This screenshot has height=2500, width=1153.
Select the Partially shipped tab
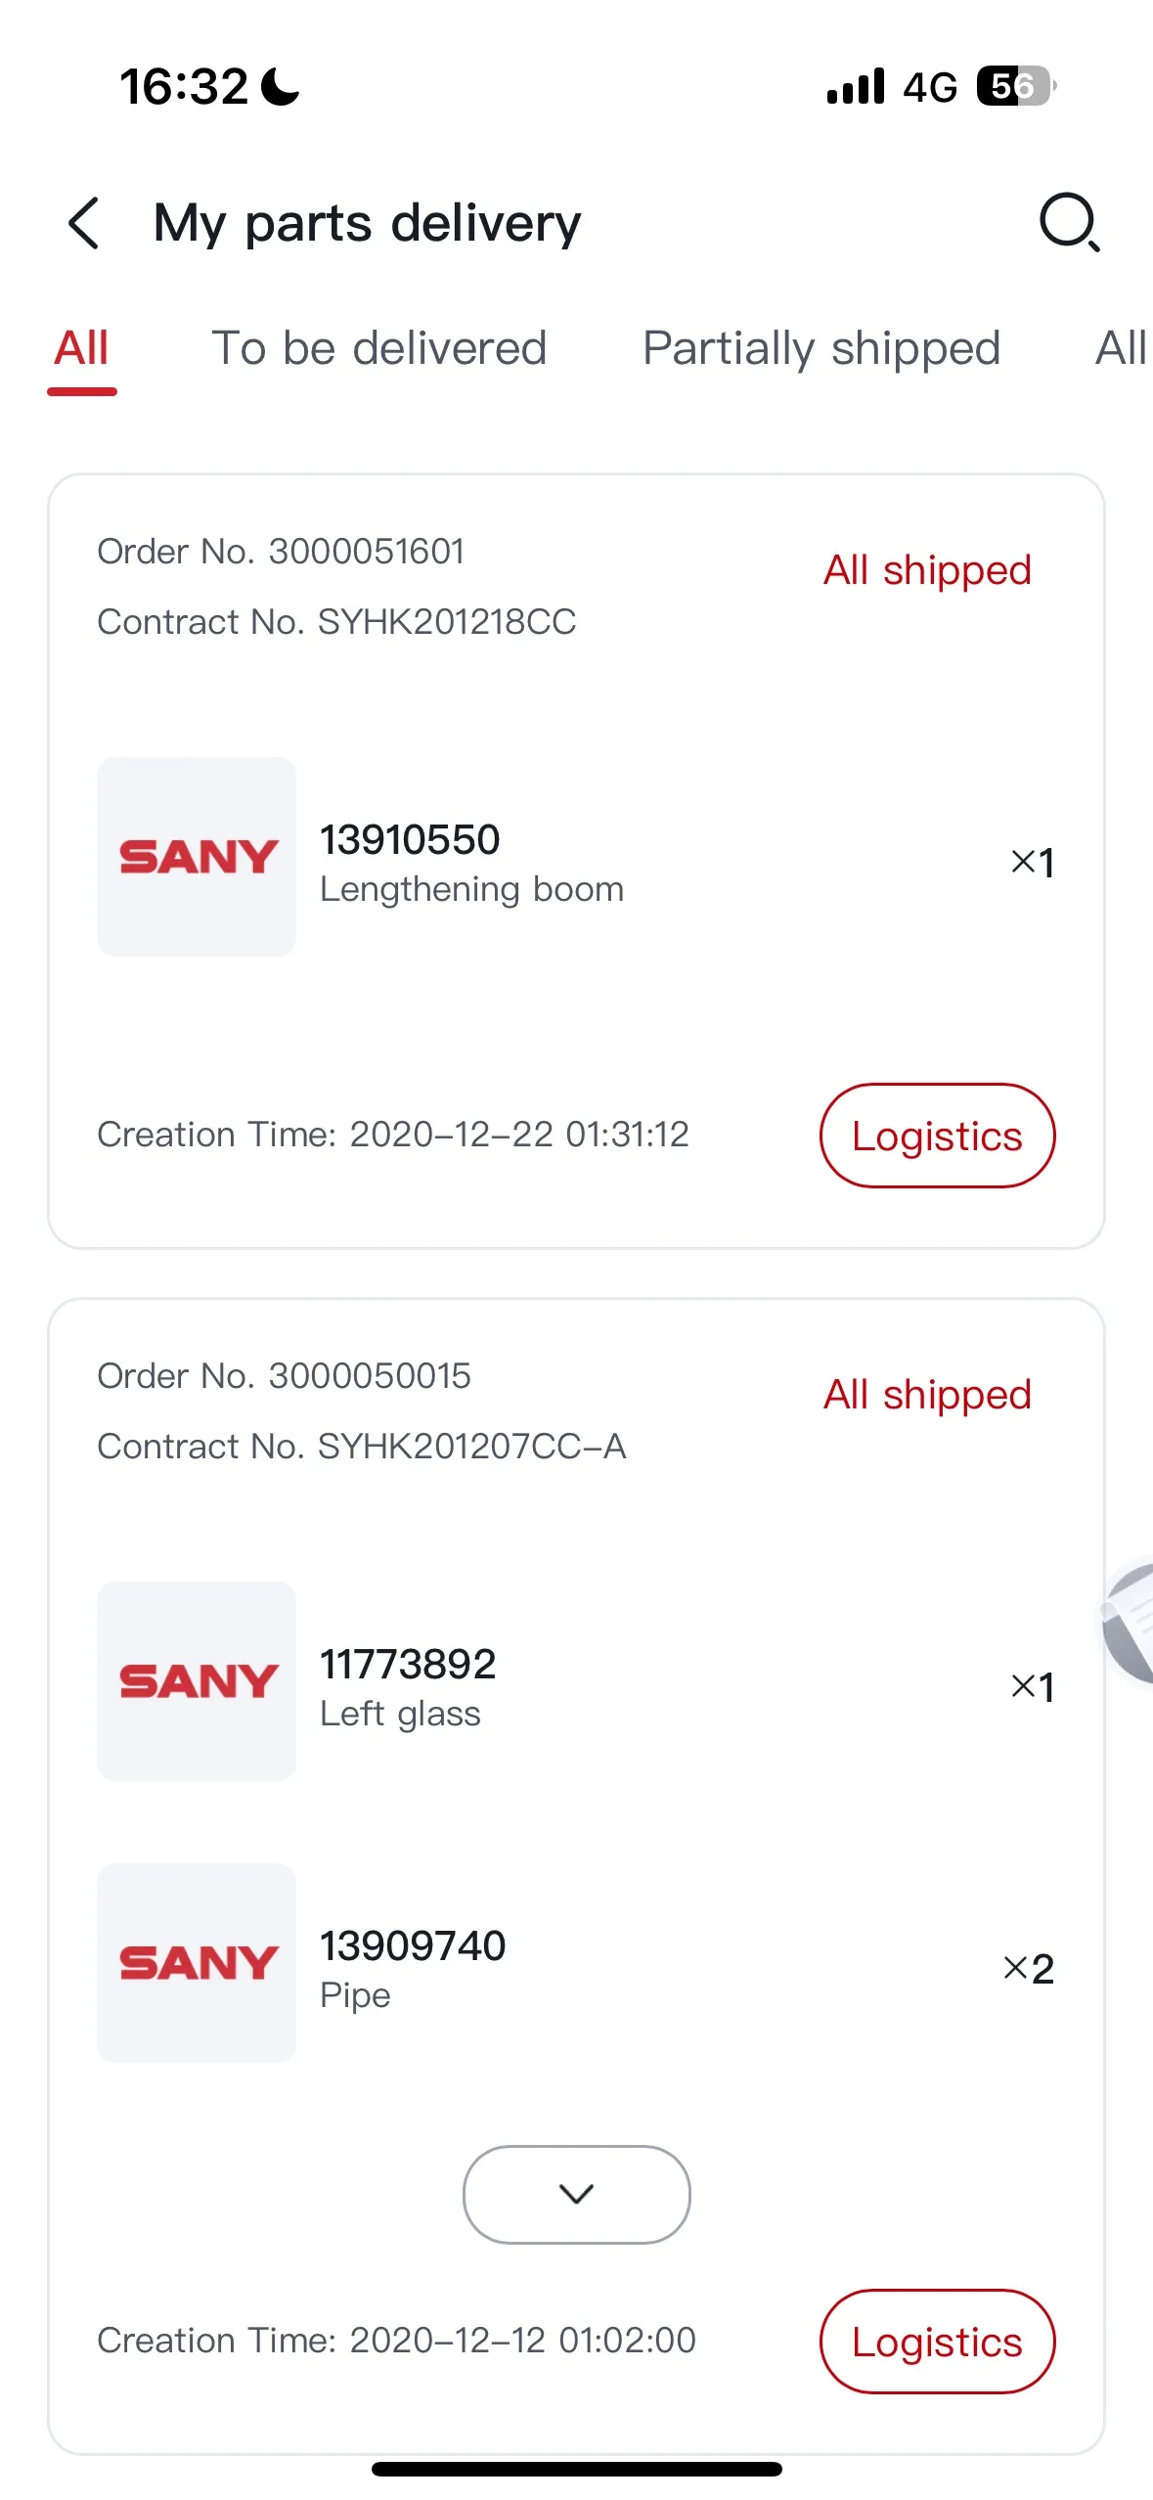click(821, 348)
